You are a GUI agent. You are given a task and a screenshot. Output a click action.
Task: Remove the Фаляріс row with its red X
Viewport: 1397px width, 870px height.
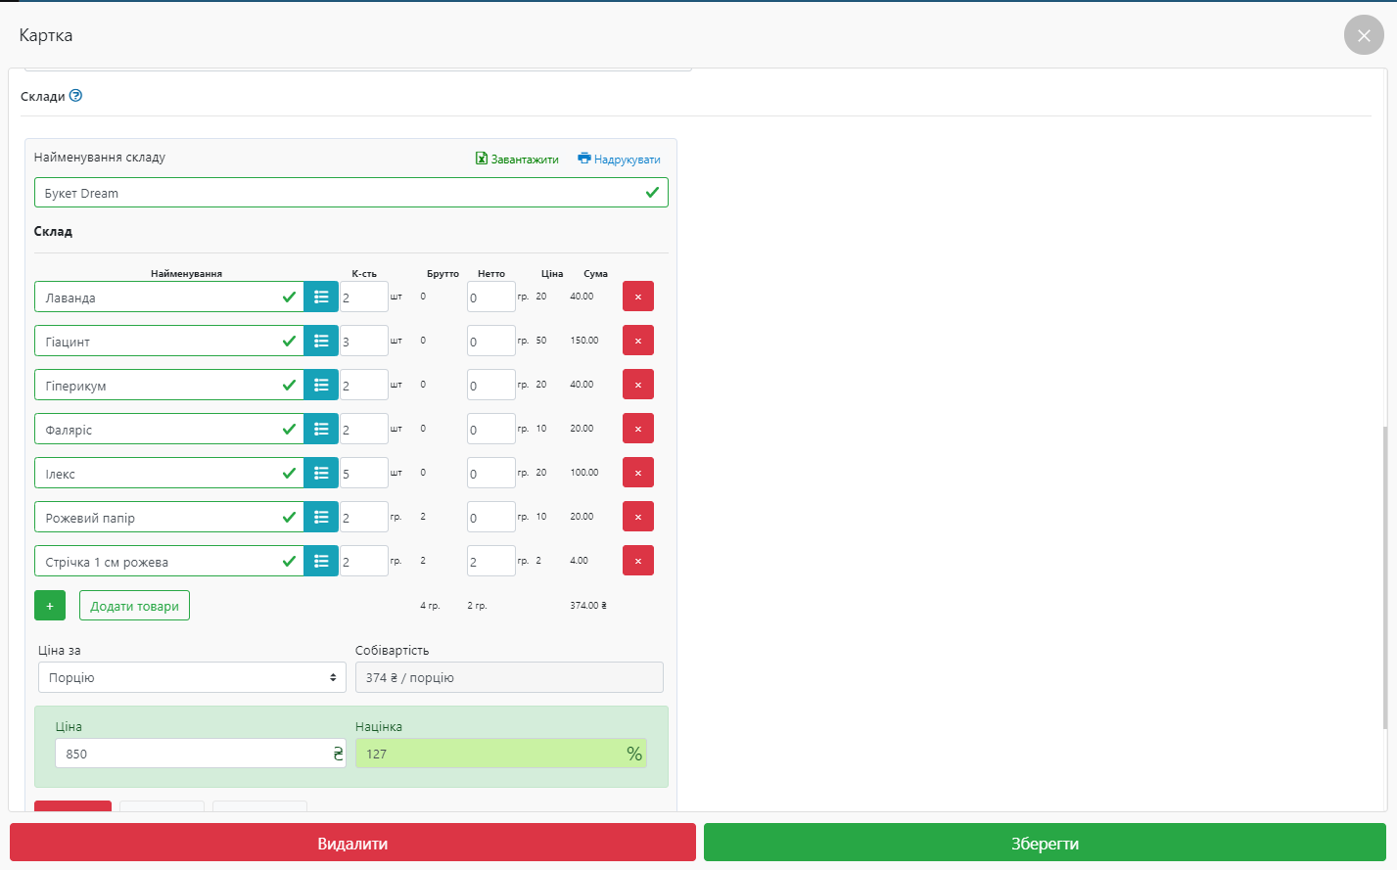click(638, 429)
